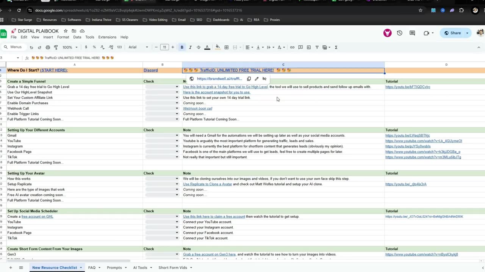
Task: Apply currency format with dollar icon
Action: tap(86, 47)
